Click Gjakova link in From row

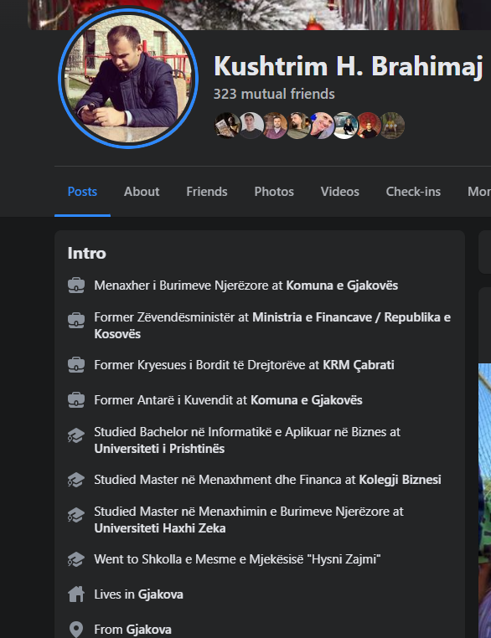pos(148,630)
